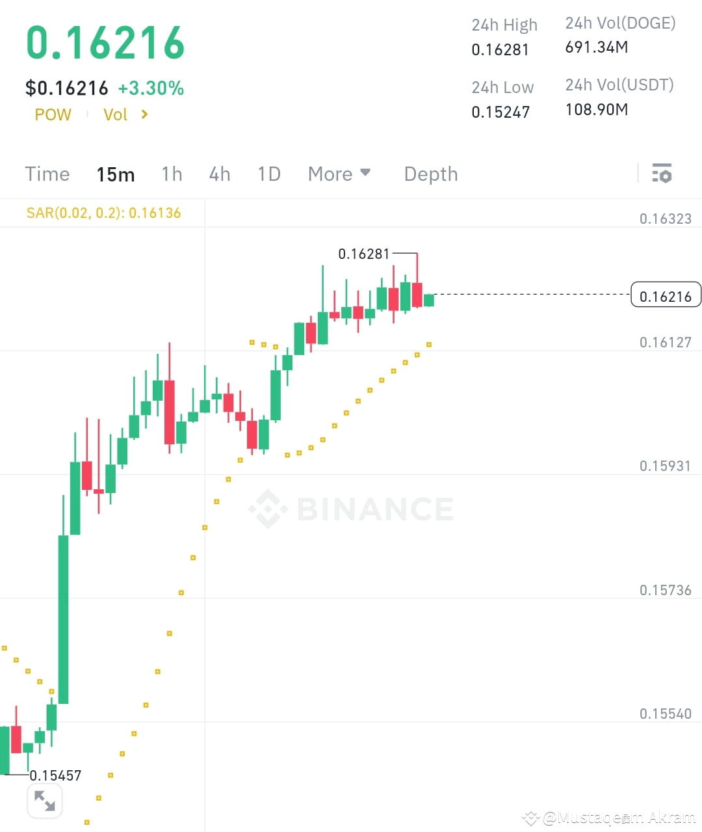Viewport: 702px width, 832px height.
Task: Click the 0.15457 low price marker
Action: coord(55,775)
